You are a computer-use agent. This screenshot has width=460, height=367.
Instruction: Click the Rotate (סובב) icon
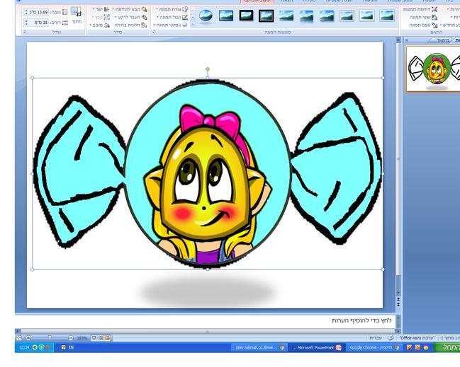pyautogui.click(x=106, y=25)
